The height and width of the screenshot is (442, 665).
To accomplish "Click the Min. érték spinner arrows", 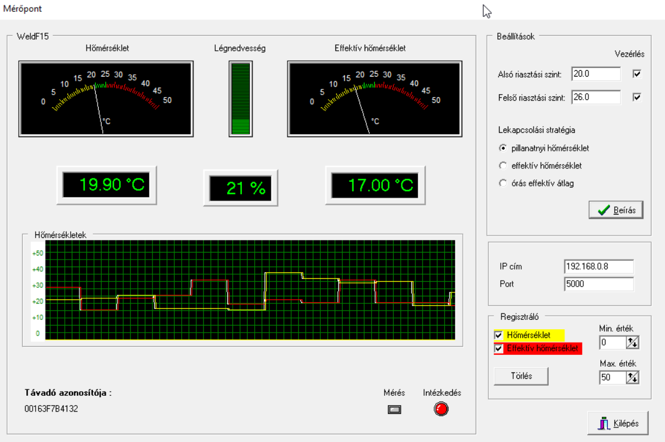I will click(632, 343).
